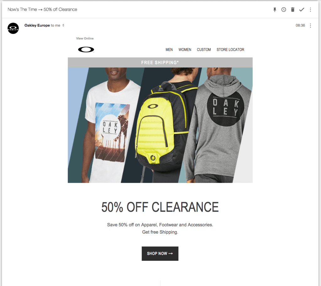Viewport: 321px width, 286px height.
Task: Open the CUSTOM navigation link
Action: point(204,50)
